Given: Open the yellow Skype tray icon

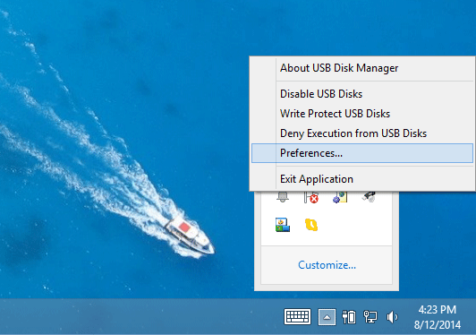Looking at the screenshot, I should 311,225.
